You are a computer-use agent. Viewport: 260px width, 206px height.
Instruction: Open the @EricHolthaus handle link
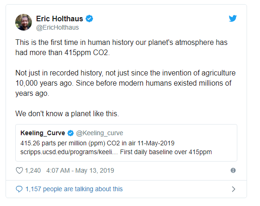point(57,27)
